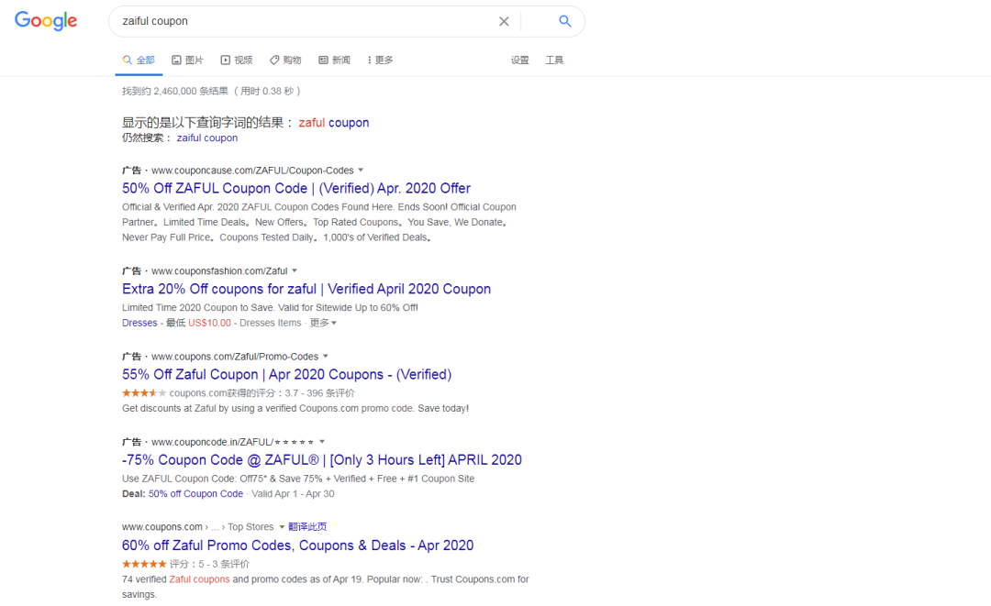The width and height of the screenshot is (991, 606).
Task: Click the Google logo
Action: coord(46,21)
